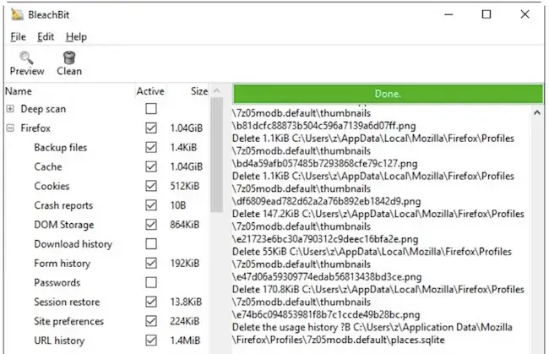Image resolution: width=549 pixels, height=354 pixels.
Task: Click 'Delete the usage history' log line
Action: 372,328
